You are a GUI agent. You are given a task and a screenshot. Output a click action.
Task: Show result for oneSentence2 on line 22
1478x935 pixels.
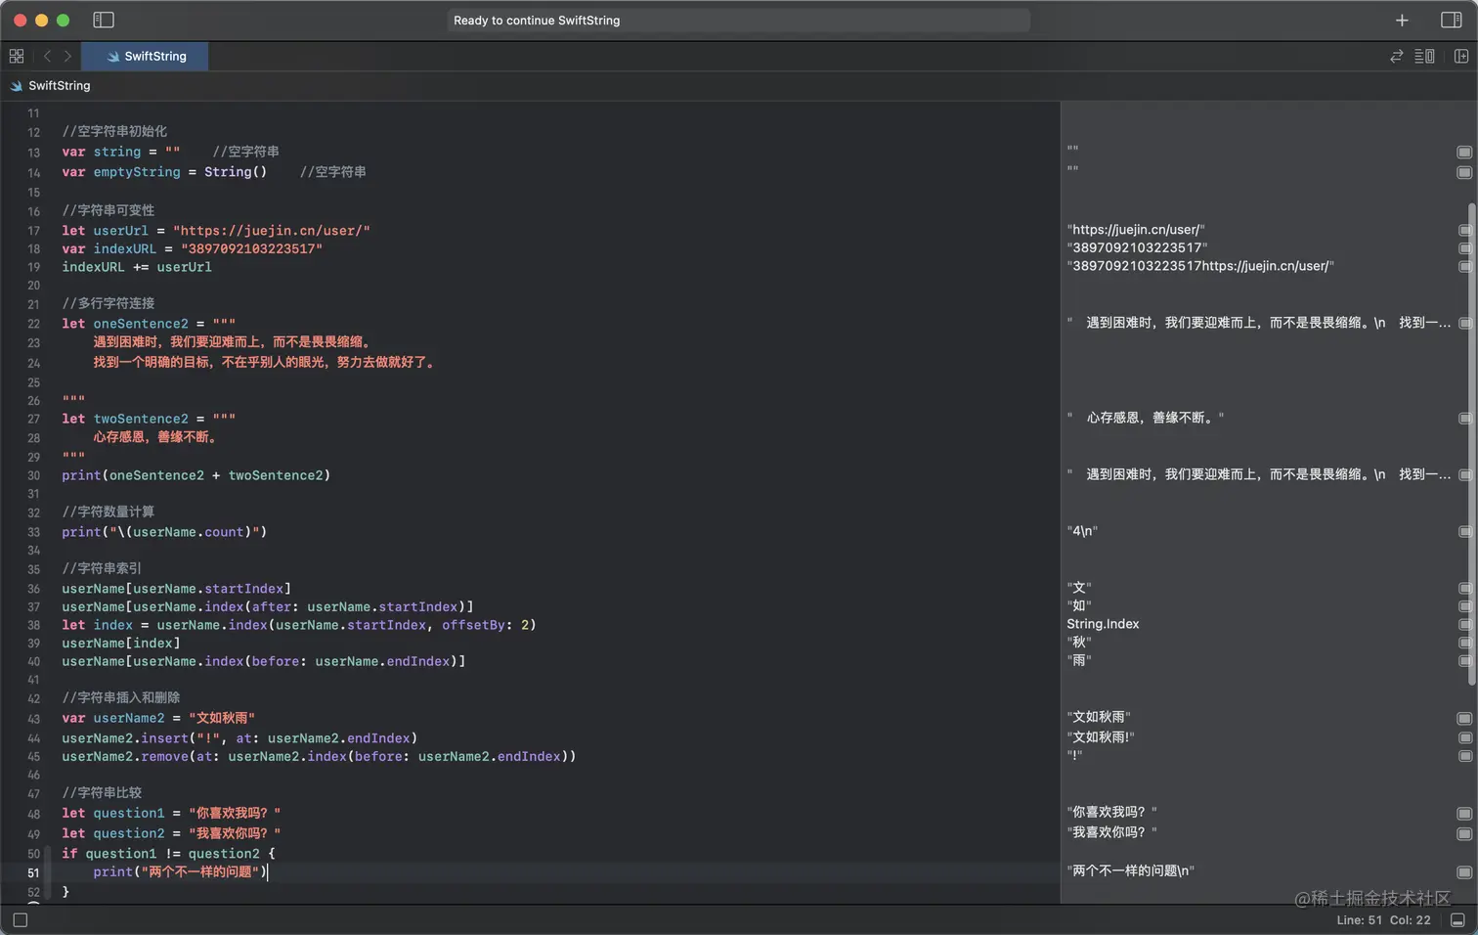click(1464, 323)
